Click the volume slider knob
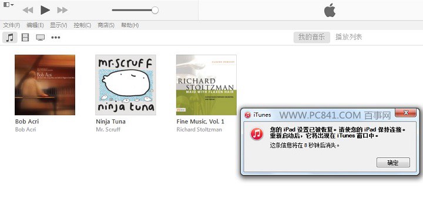Viewport: 423px width, 215px height. click(155, 10)
